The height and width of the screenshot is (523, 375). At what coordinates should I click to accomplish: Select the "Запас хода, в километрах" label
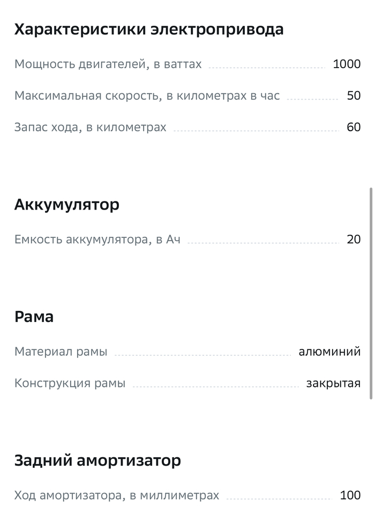[90, 128]
